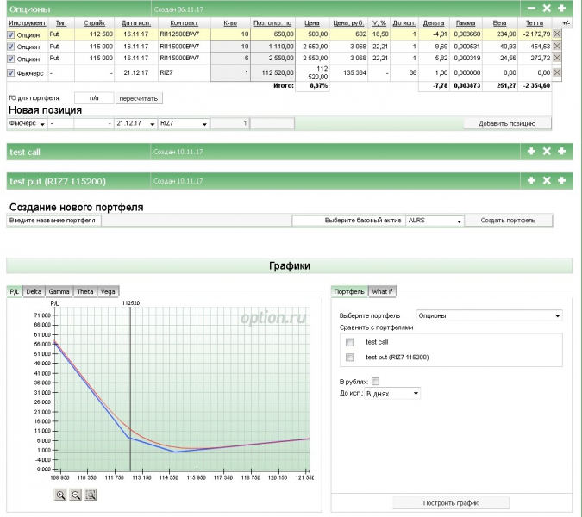Zoom in on the P/L chart
The height and width of the screenshot is (517, 582).
pyautogui.click(x=60, y=495)
